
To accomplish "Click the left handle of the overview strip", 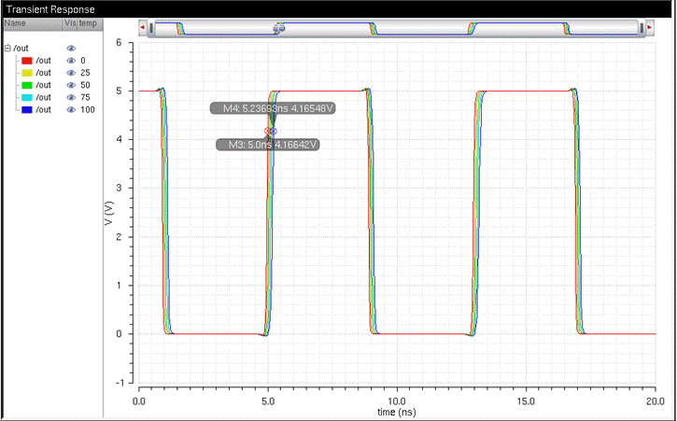I will click(x=151, y=28).
